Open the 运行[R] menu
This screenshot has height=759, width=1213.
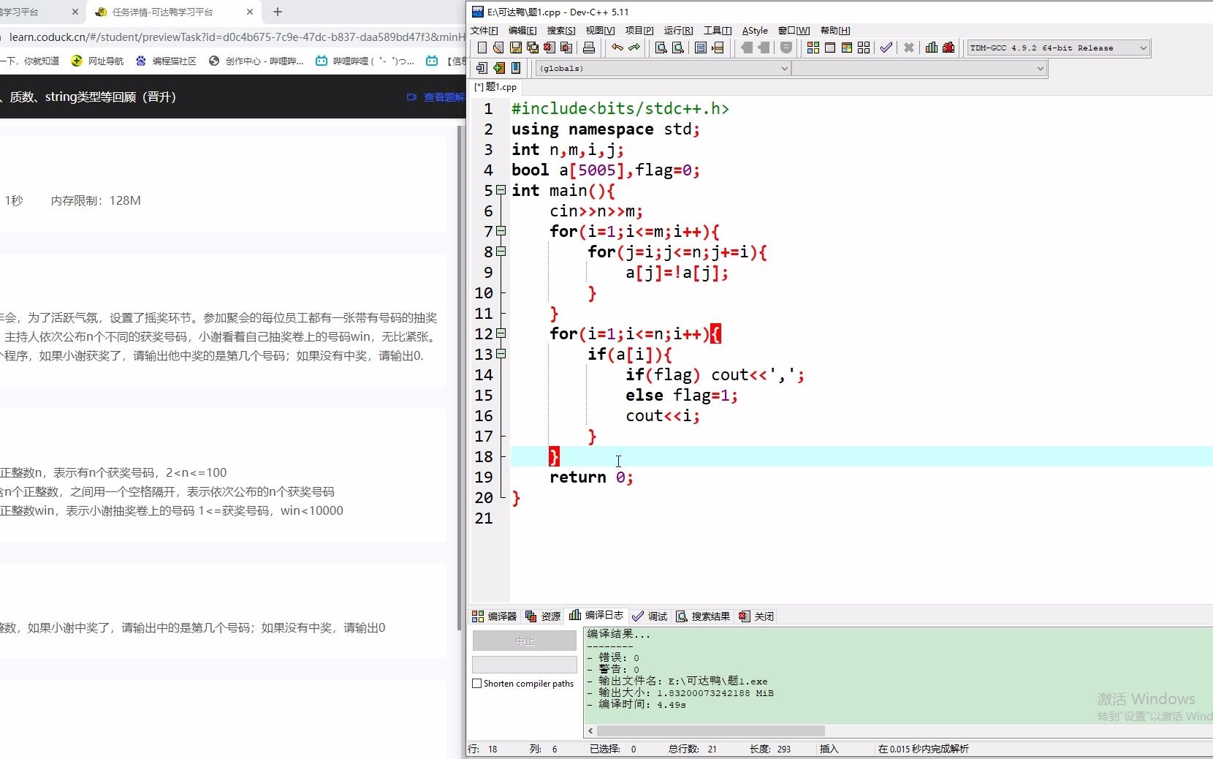[x=678, y=31]
